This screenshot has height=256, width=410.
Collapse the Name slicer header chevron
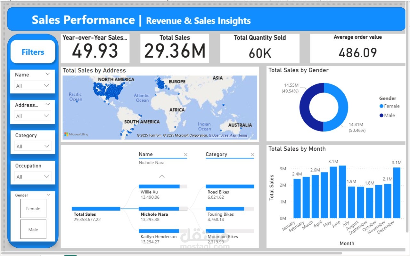click(x=48, y=74)
